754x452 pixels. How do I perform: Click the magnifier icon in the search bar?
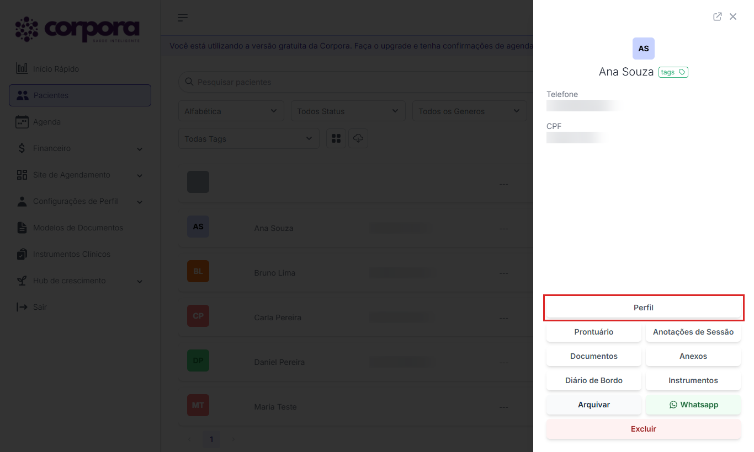click(189, 82)
